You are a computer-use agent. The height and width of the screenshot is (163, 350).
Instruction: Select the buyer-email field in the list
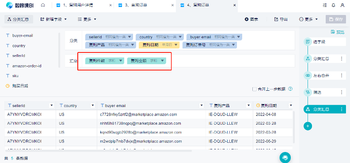point(23,35)
